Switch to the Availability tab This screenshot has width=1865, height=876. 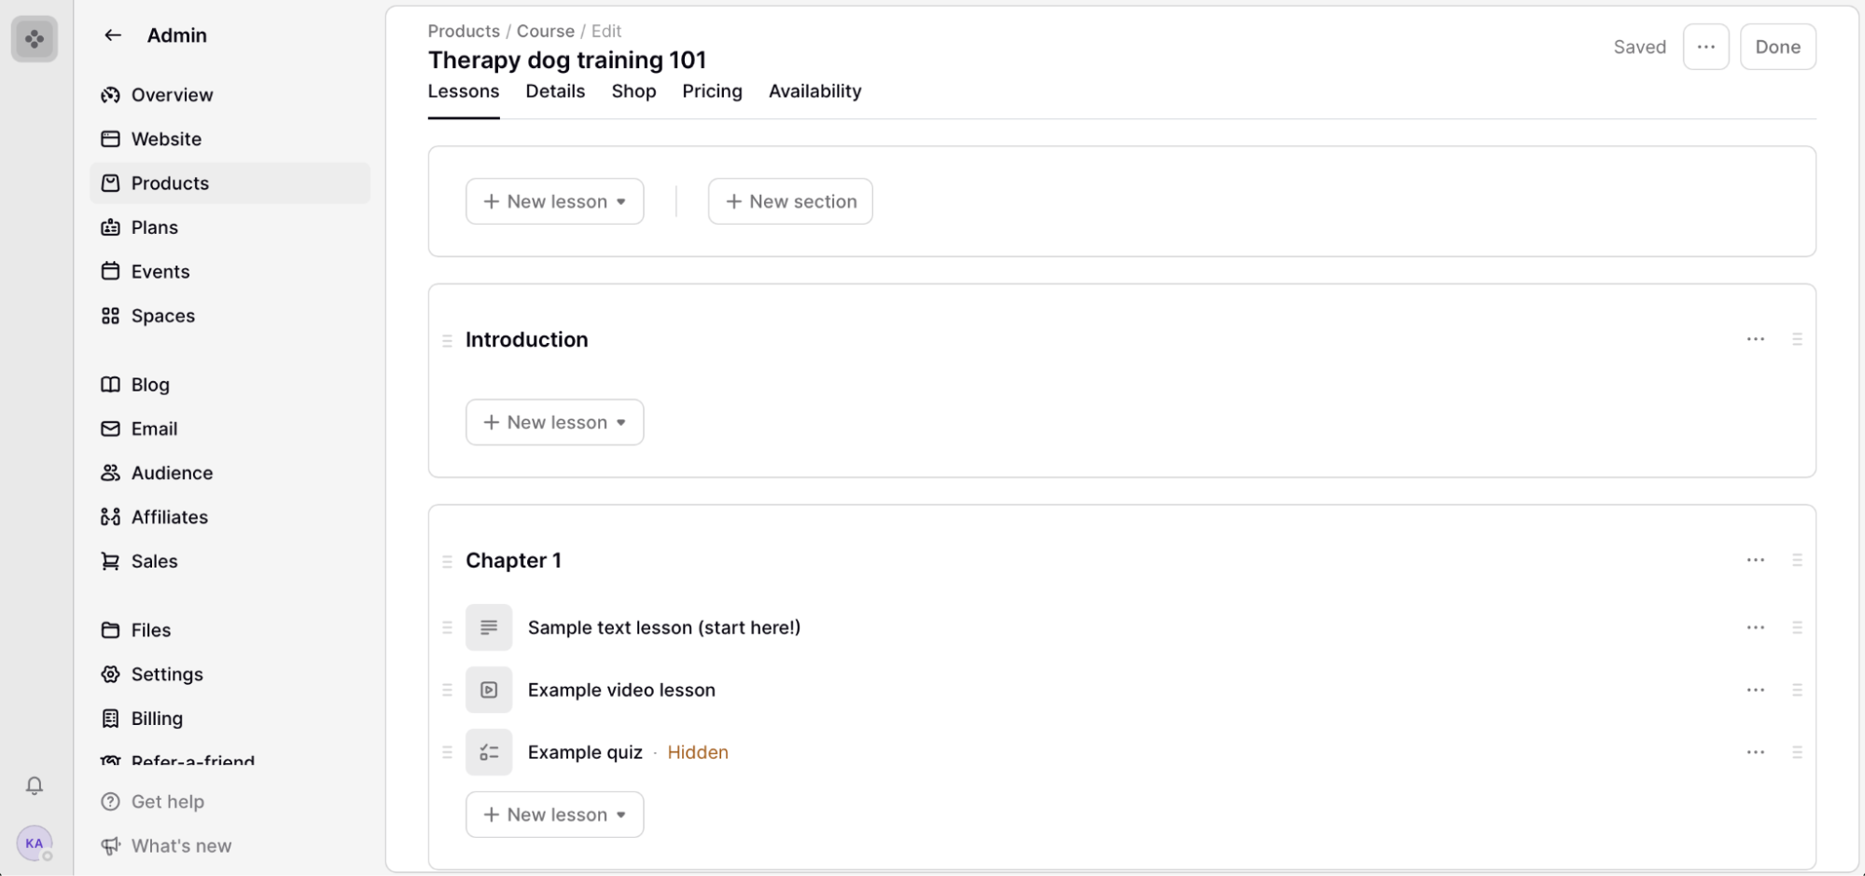pos(814,91)
